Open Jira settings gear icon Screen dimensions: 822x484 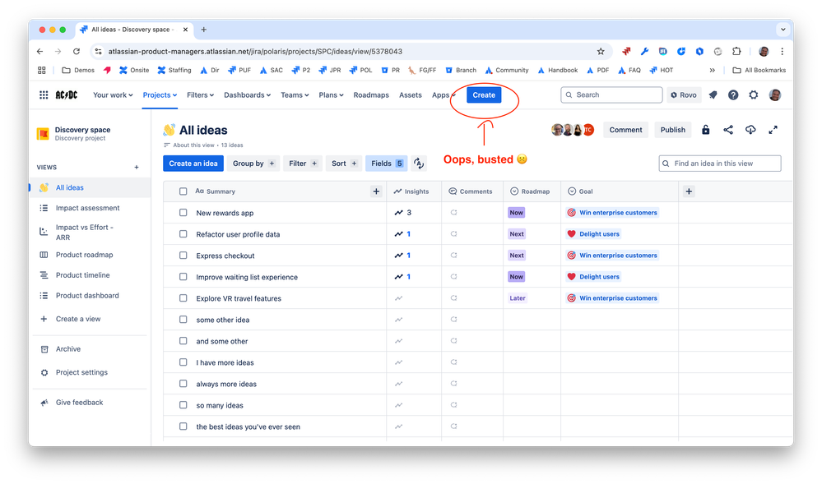pyautogui.click(x=754, y=94)
